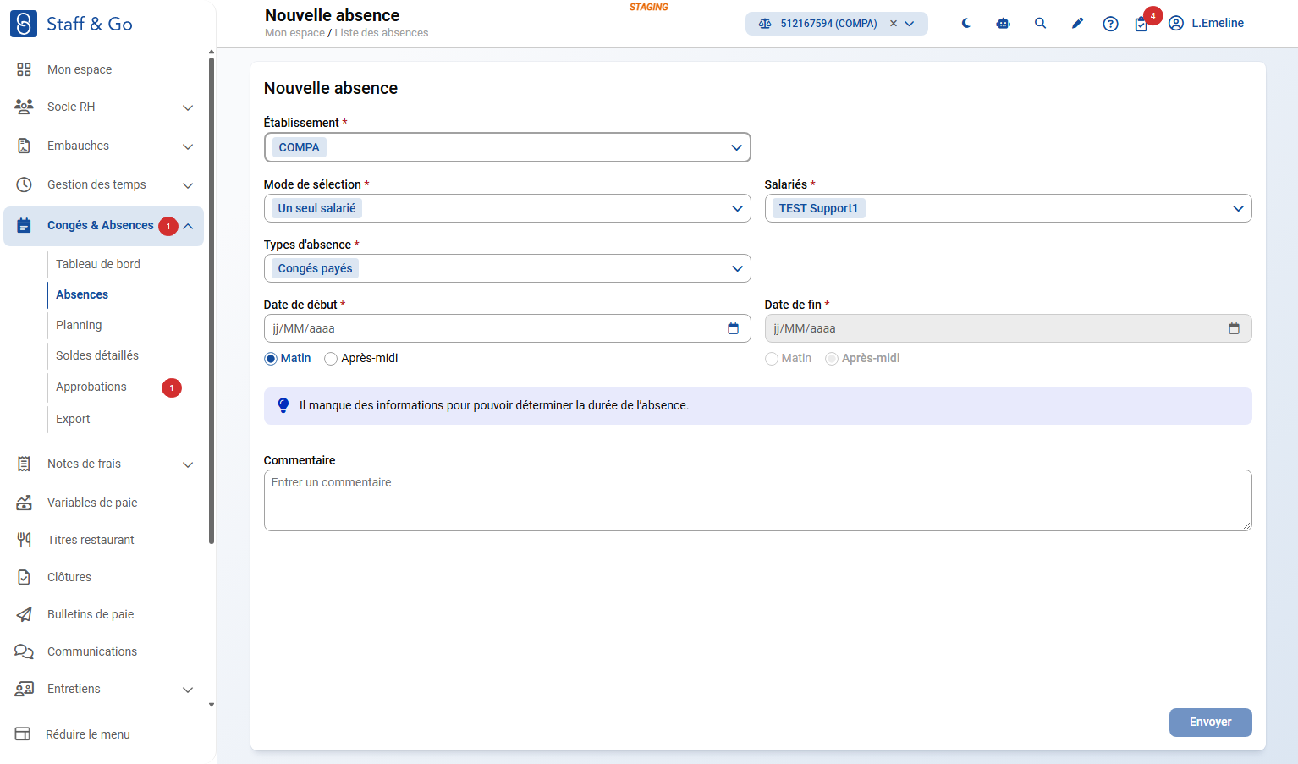
Task: Open Soldes détaillés submenu item
Action: coord(97,355)
